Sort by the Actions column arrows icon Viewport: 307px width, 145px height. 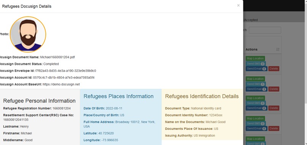pyautogui.click(x=278, y=49)
